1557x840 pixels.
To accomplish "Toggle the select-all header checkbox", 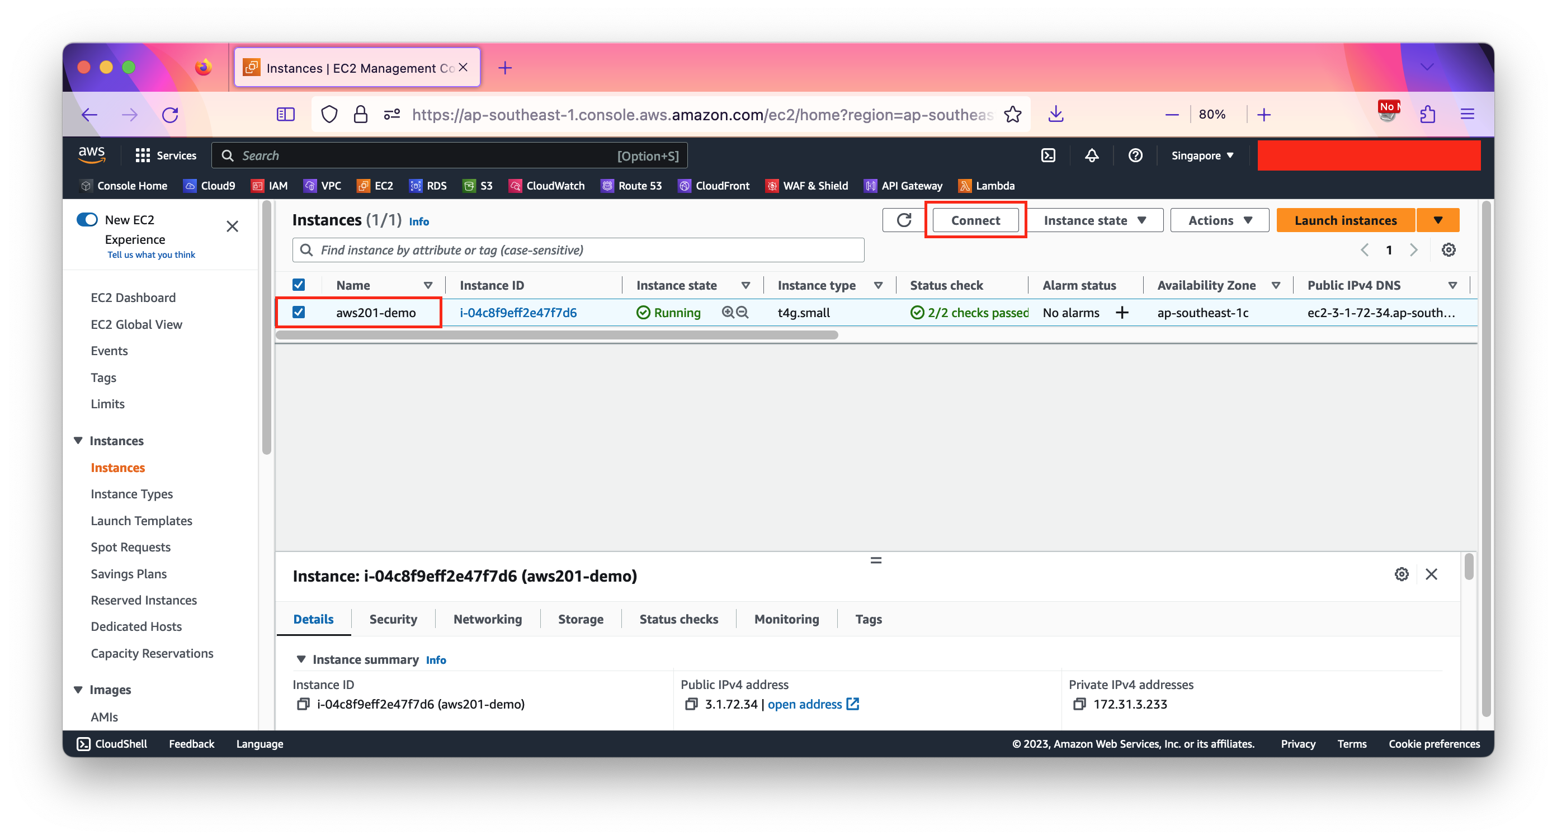I will coord(299,285).
